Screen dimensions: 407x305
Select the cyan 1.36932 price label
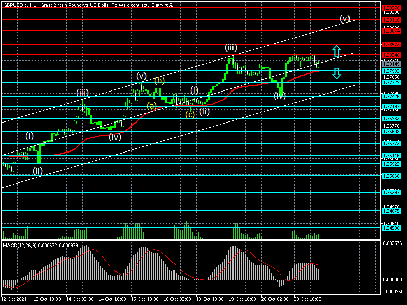391,119
